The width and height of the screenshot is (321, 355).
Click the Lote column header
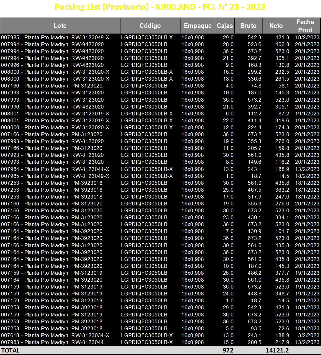[60, 26]
